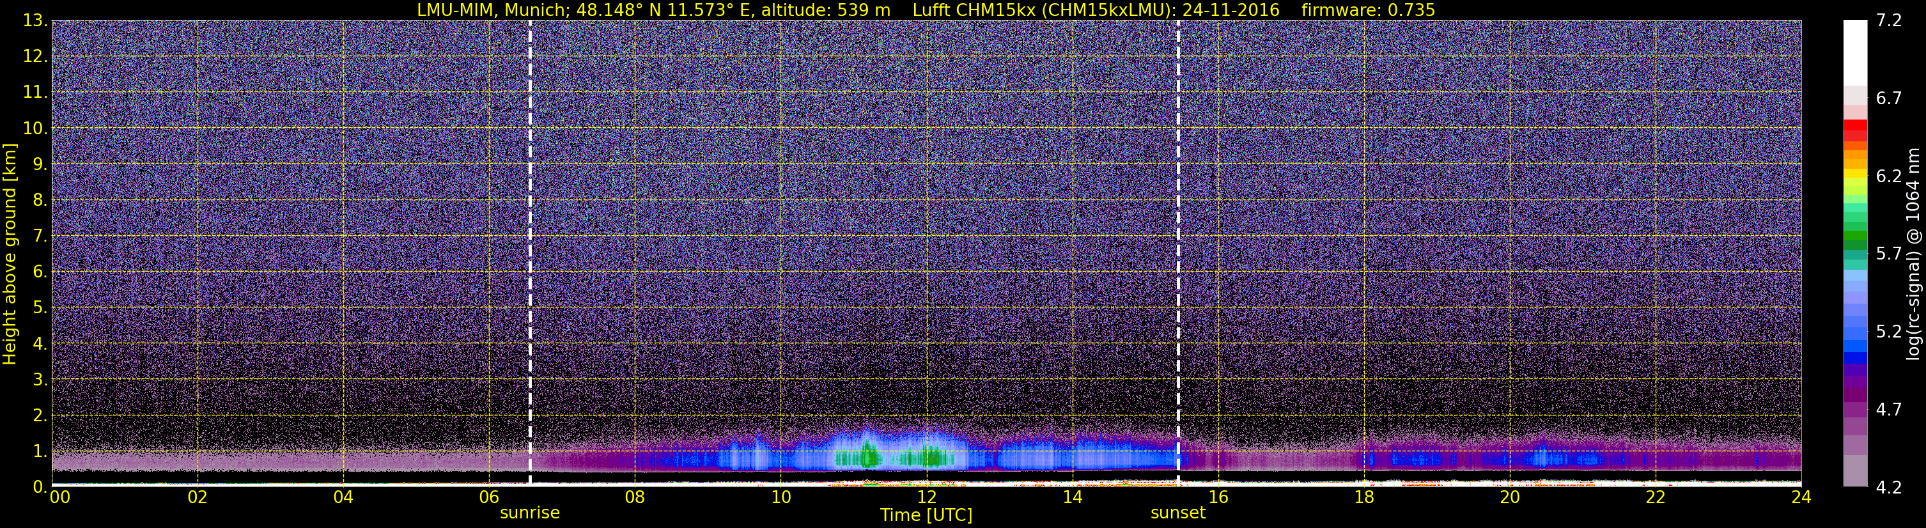Click the x-axis tick label 04
The image size is (1926, 528).
(343, 497)
